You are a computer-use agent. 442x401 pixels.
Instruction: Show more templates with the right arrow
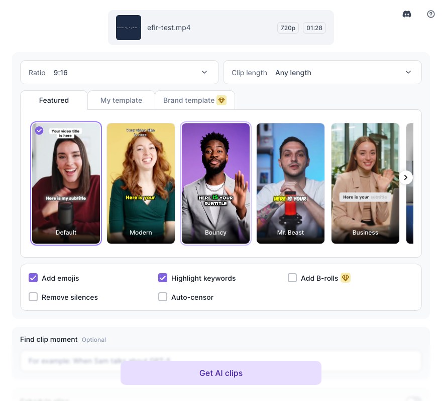406,177
